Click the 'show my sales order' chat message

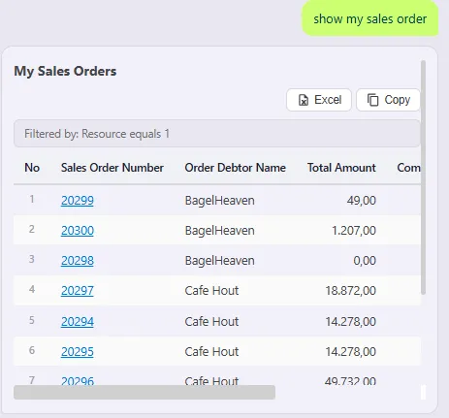[370, 18]
